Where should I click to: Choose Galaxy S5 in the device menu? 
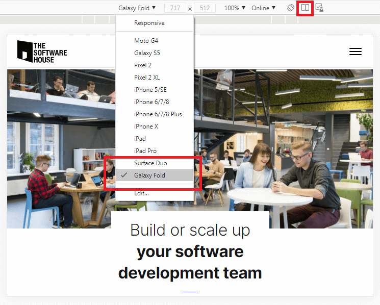[155, 53]
